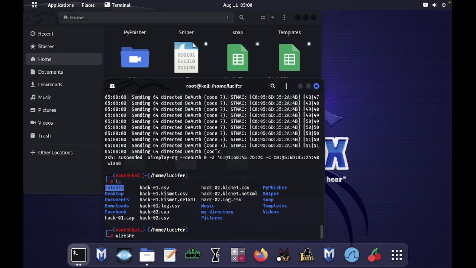Open Trash in the Files sidebar
This screenshot has width=476, height=268.
[64, 135]
